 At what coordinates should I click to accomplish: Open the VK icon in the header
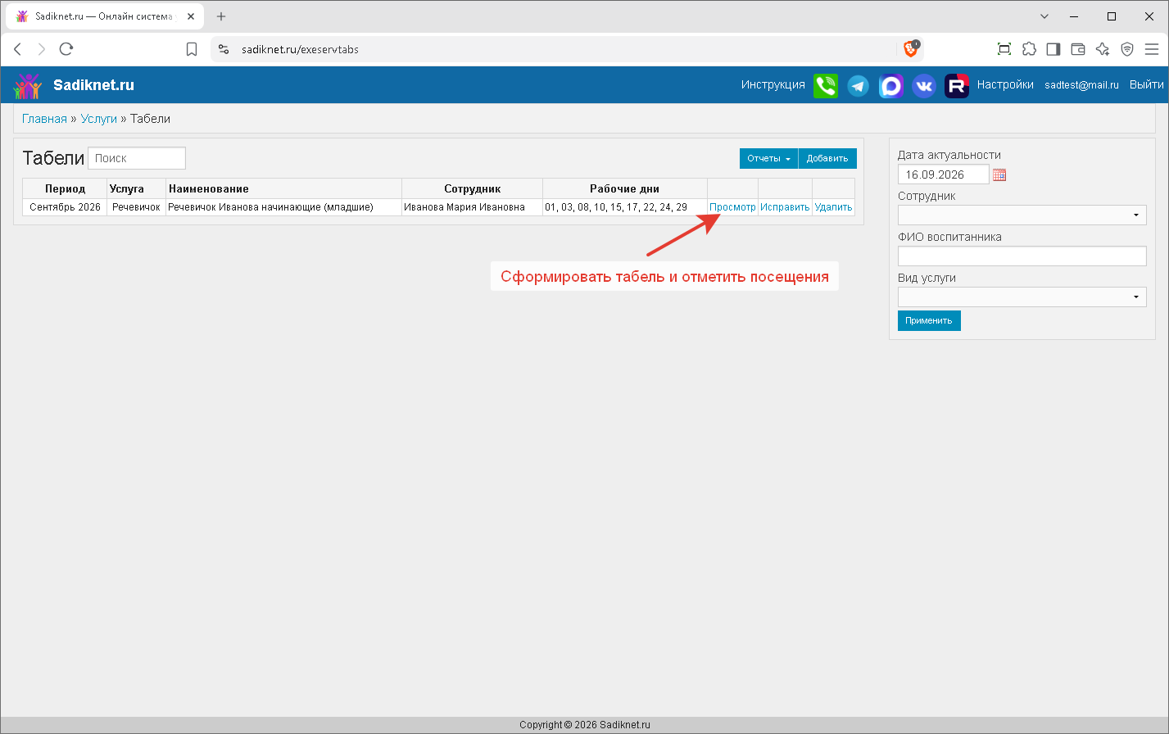tap(924, 85)
